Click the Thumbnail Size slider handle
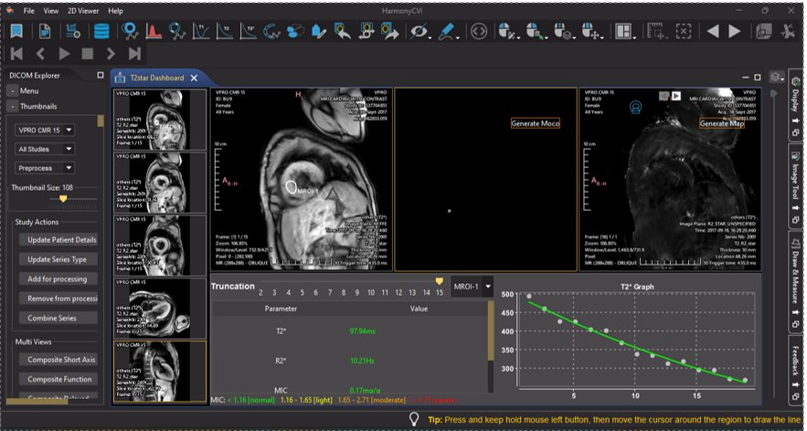This screenshot has width=807, height=431. 63,198
